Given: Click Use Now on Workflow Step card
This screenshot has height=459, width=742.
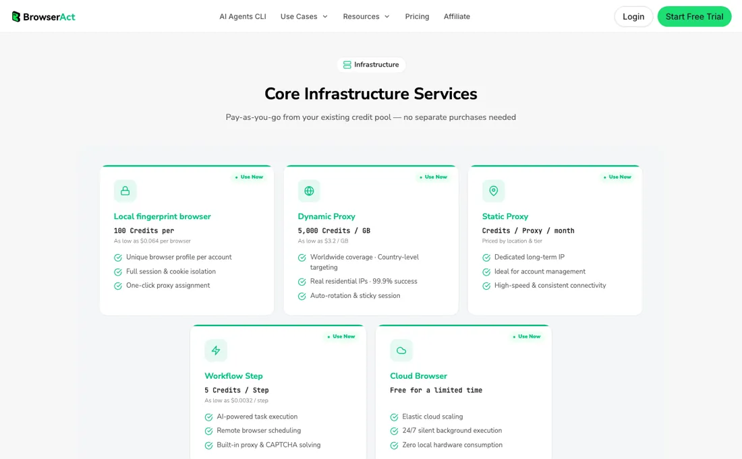Looking at the screenshot, I should (341, 336).
